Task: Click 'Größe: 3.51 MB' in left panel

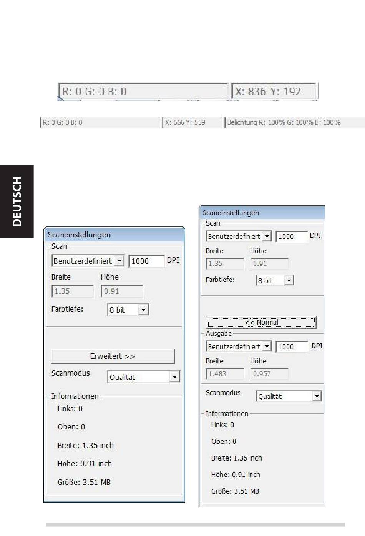Action: [84, 482]
